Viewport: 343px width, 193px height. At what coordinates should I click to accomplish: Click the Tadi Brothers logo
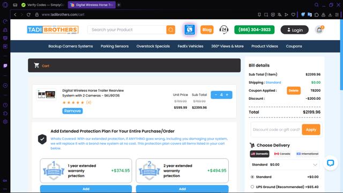tap(53, 30)
